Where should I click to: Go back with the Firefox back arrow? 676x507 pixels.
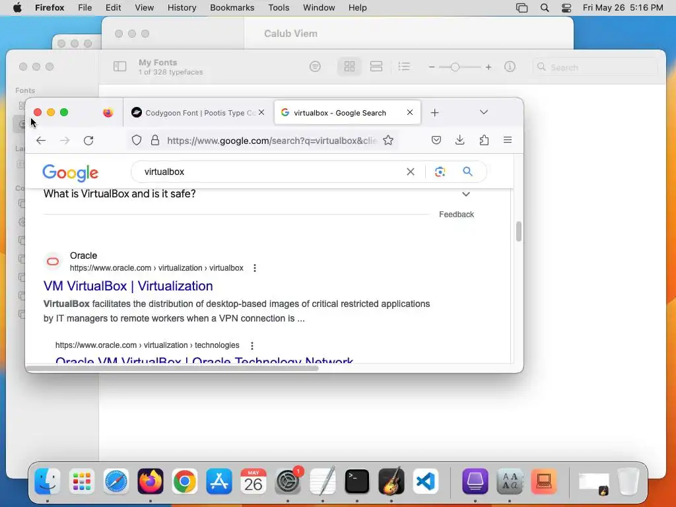click(41, 140)
